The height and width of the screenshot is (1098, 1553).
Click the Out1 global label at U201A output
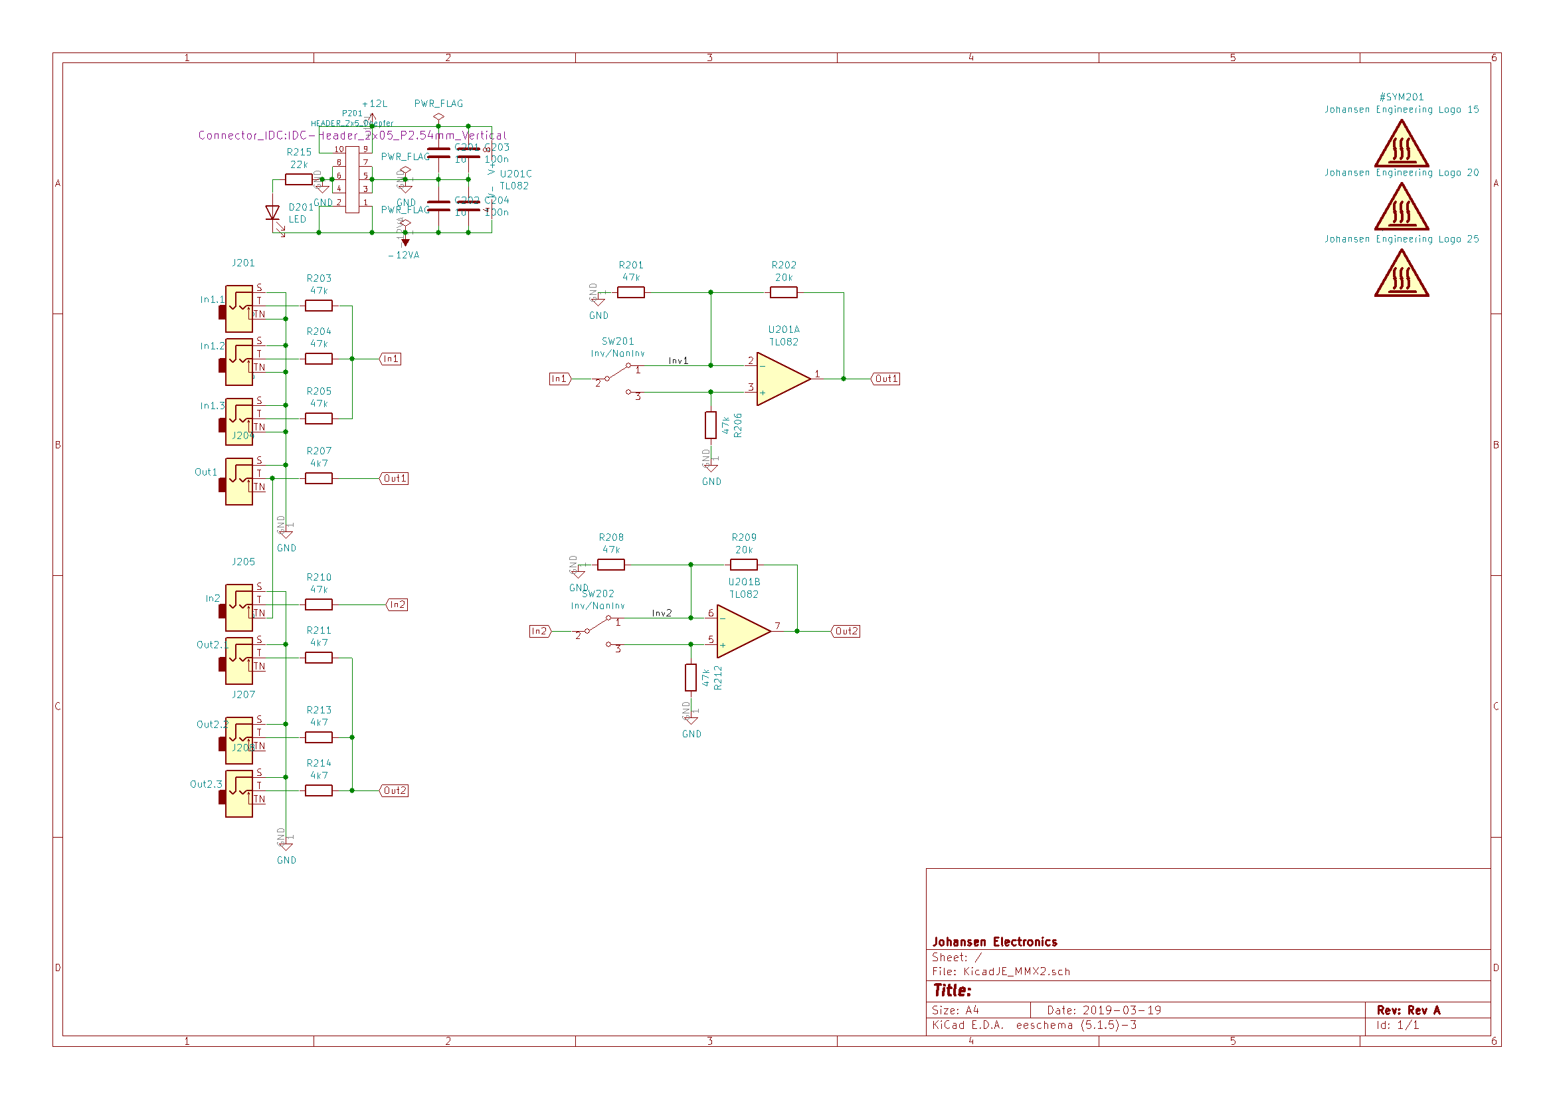click(885, 379)
